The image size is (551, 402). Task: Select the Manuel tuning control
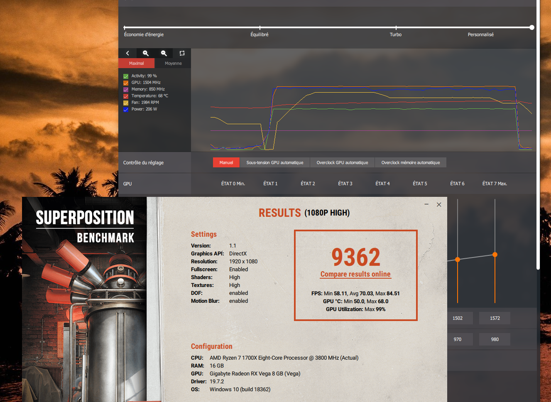[x=226, y=162]
